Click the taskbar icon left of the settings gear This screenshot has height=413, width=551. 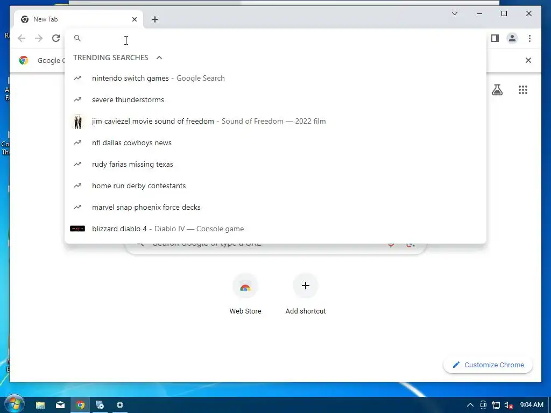[x=100, y=405]
